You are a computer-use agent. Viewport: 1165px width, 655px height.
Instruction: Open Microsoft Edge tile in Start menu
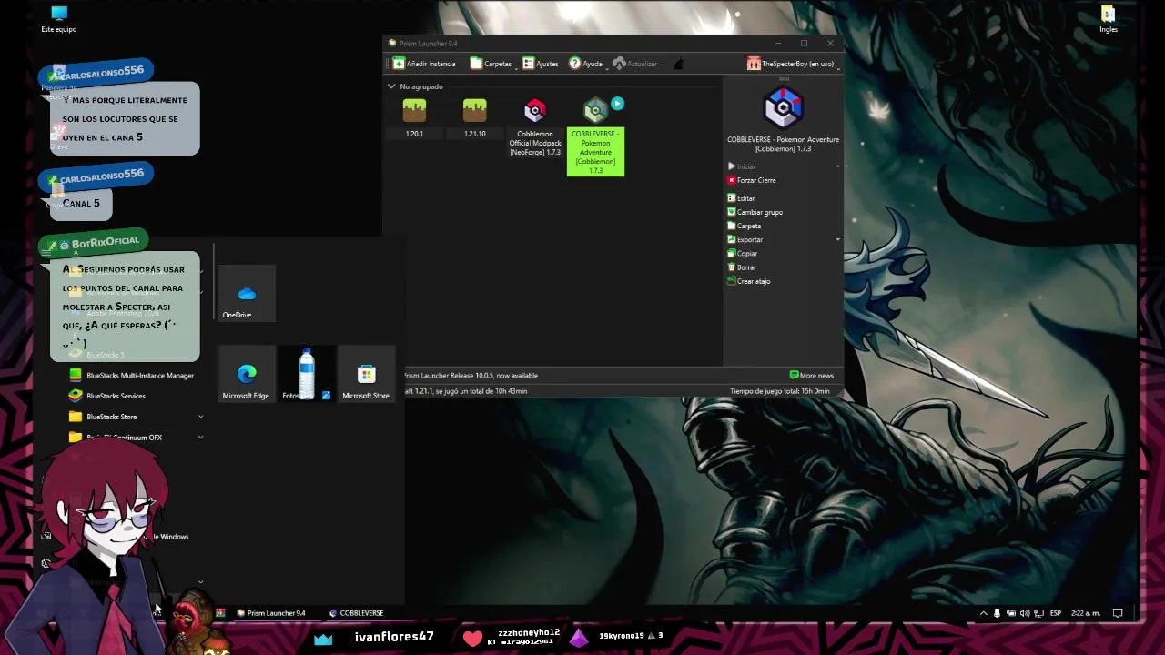tap(247, 374)
